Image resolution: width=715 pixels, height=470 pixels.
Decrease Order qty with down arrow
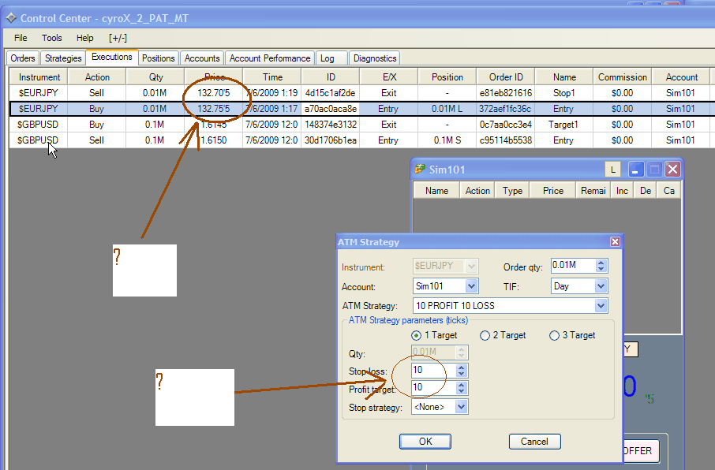click(x=601, y=269)
